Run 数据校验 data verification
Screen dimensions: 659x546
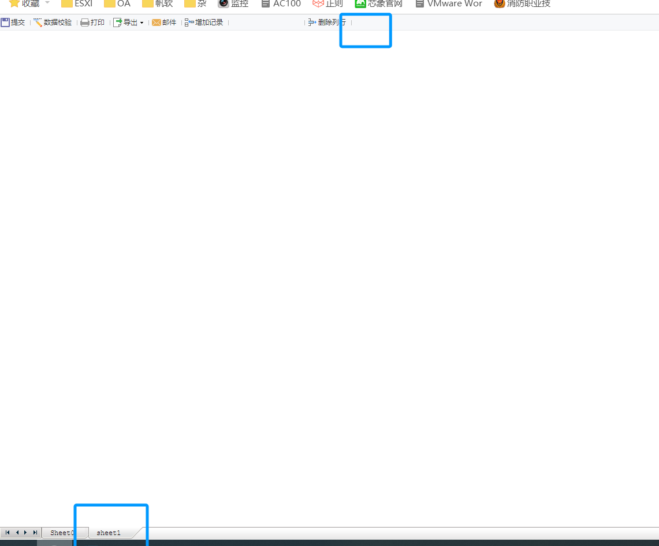[53, 22]
